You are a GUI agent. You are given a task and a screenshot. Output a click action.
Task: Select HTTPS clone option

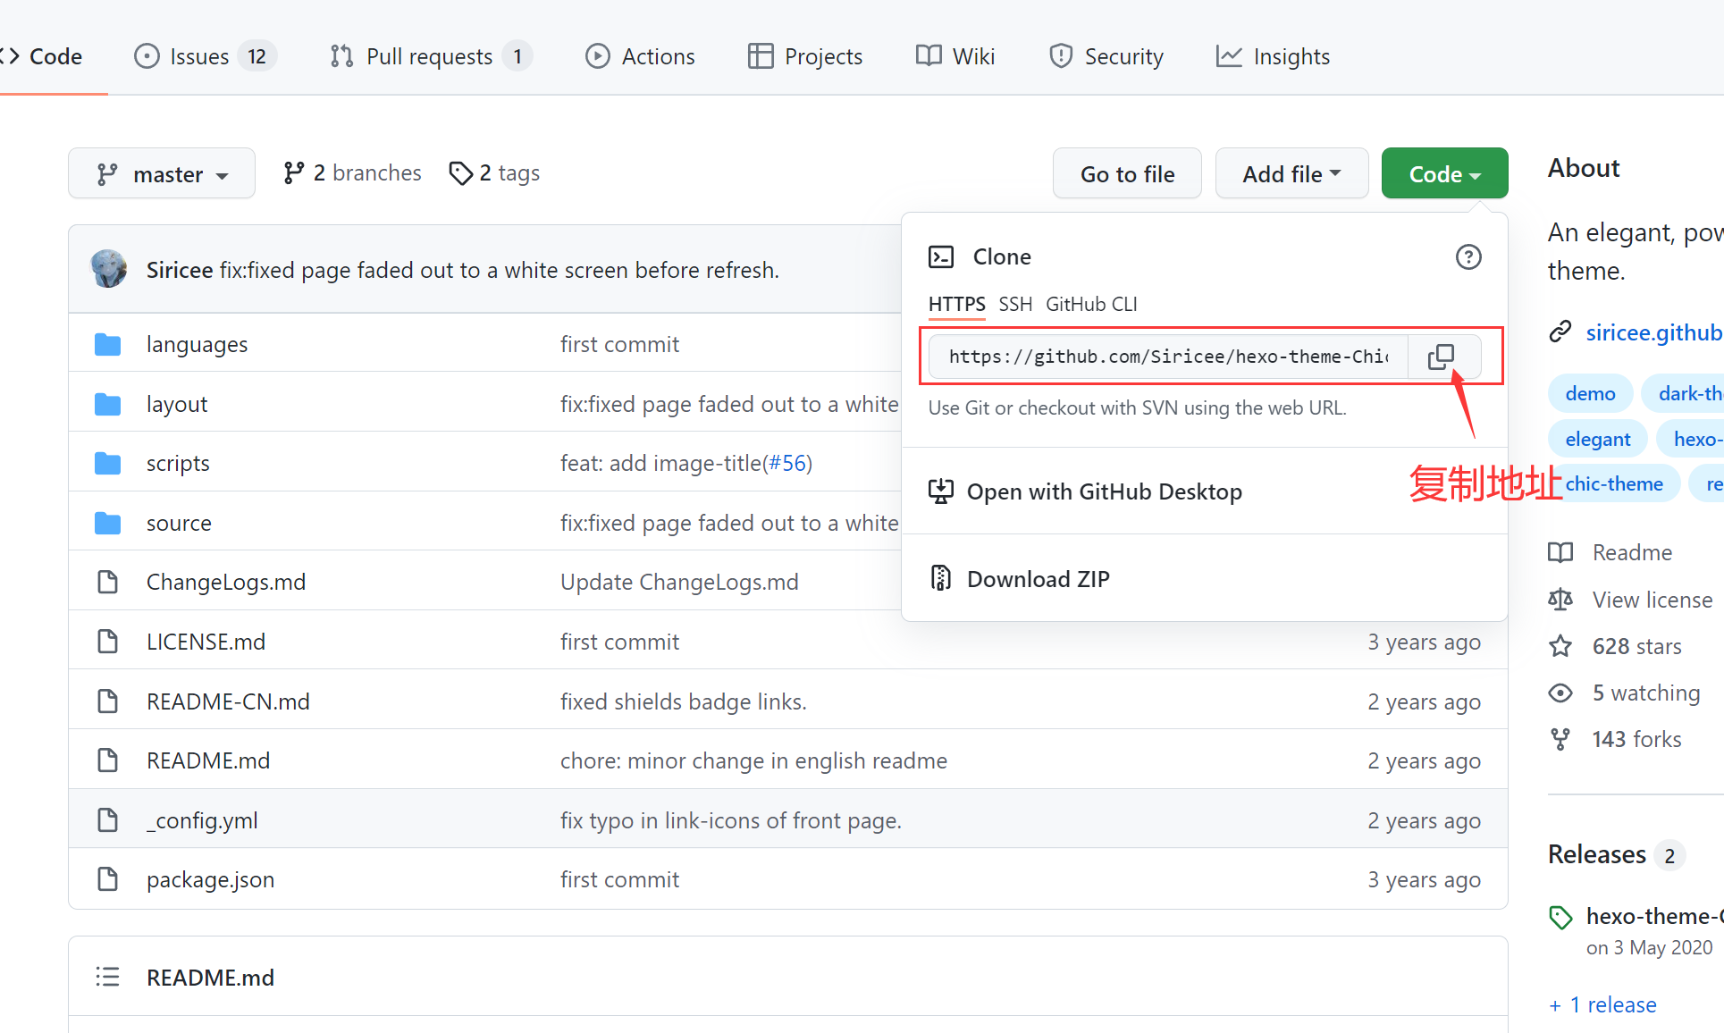(956, 305)
